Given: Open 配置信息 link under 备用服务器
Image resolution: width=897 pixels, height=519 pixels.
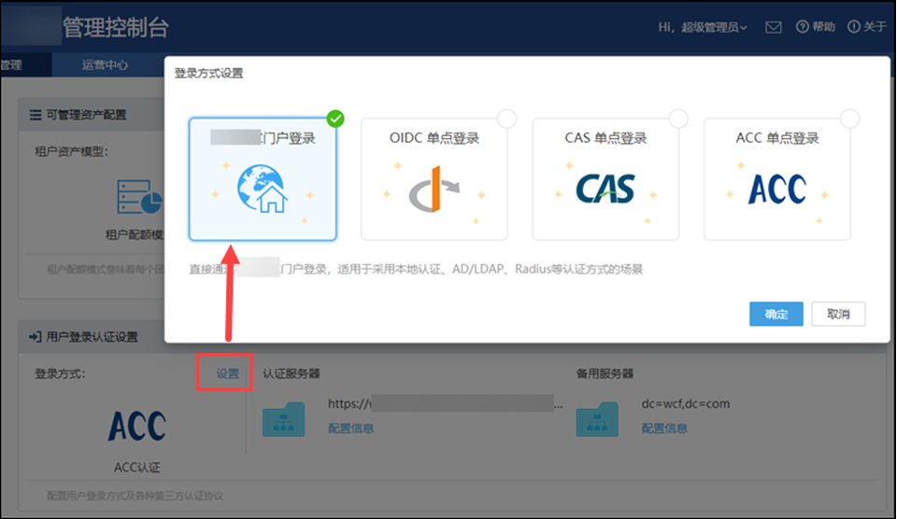Looking at the screenshot, I should tap(664, 428).
